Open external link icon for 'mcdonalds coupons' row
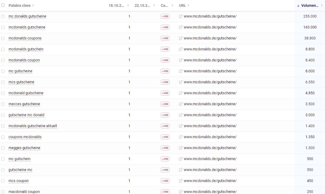This screenshot has width=325, height=194. click(181, 38)
